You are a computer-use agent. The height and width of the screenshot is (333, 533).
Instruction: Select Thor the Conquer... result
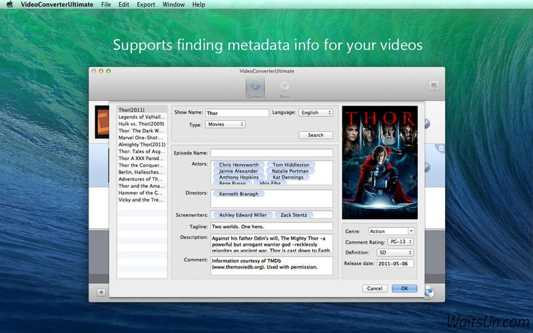(x=142, y=165)
